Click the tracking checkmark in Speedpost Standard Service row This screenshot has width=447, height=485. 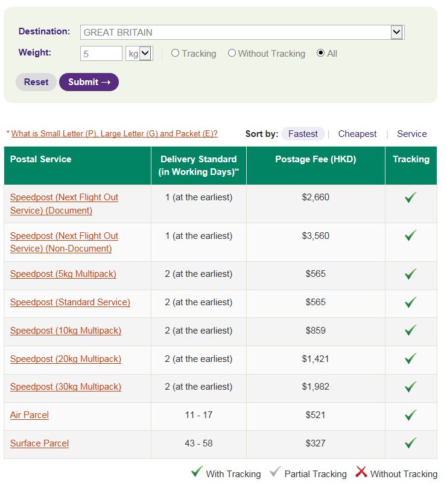pos(411,302)
